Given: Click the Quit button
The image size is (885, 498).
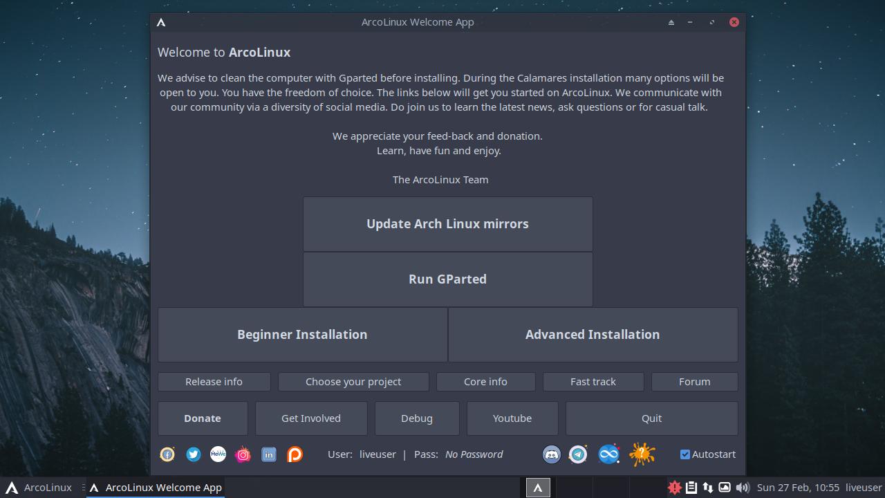Looking at the screenshot, I should tap(651, 418).
